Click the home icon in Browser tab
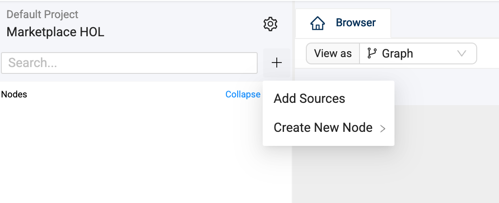 click(317, 23)
